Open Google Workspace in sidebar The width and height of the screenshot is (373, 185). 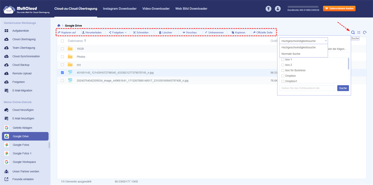click(25, 162)
